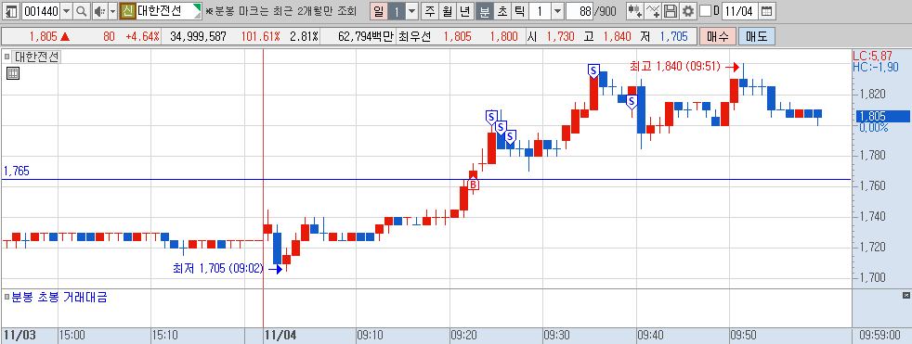
Task: Toggle the D checkbox next to date
Action: (705, 11)
